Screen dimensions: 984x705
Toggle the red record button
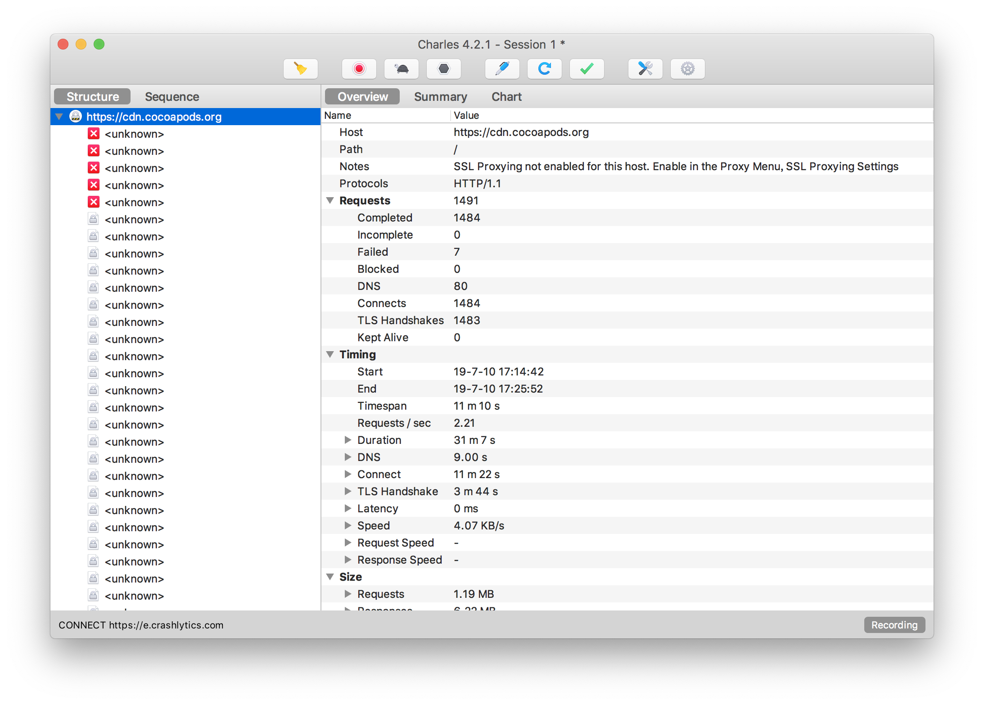(359, 69)
